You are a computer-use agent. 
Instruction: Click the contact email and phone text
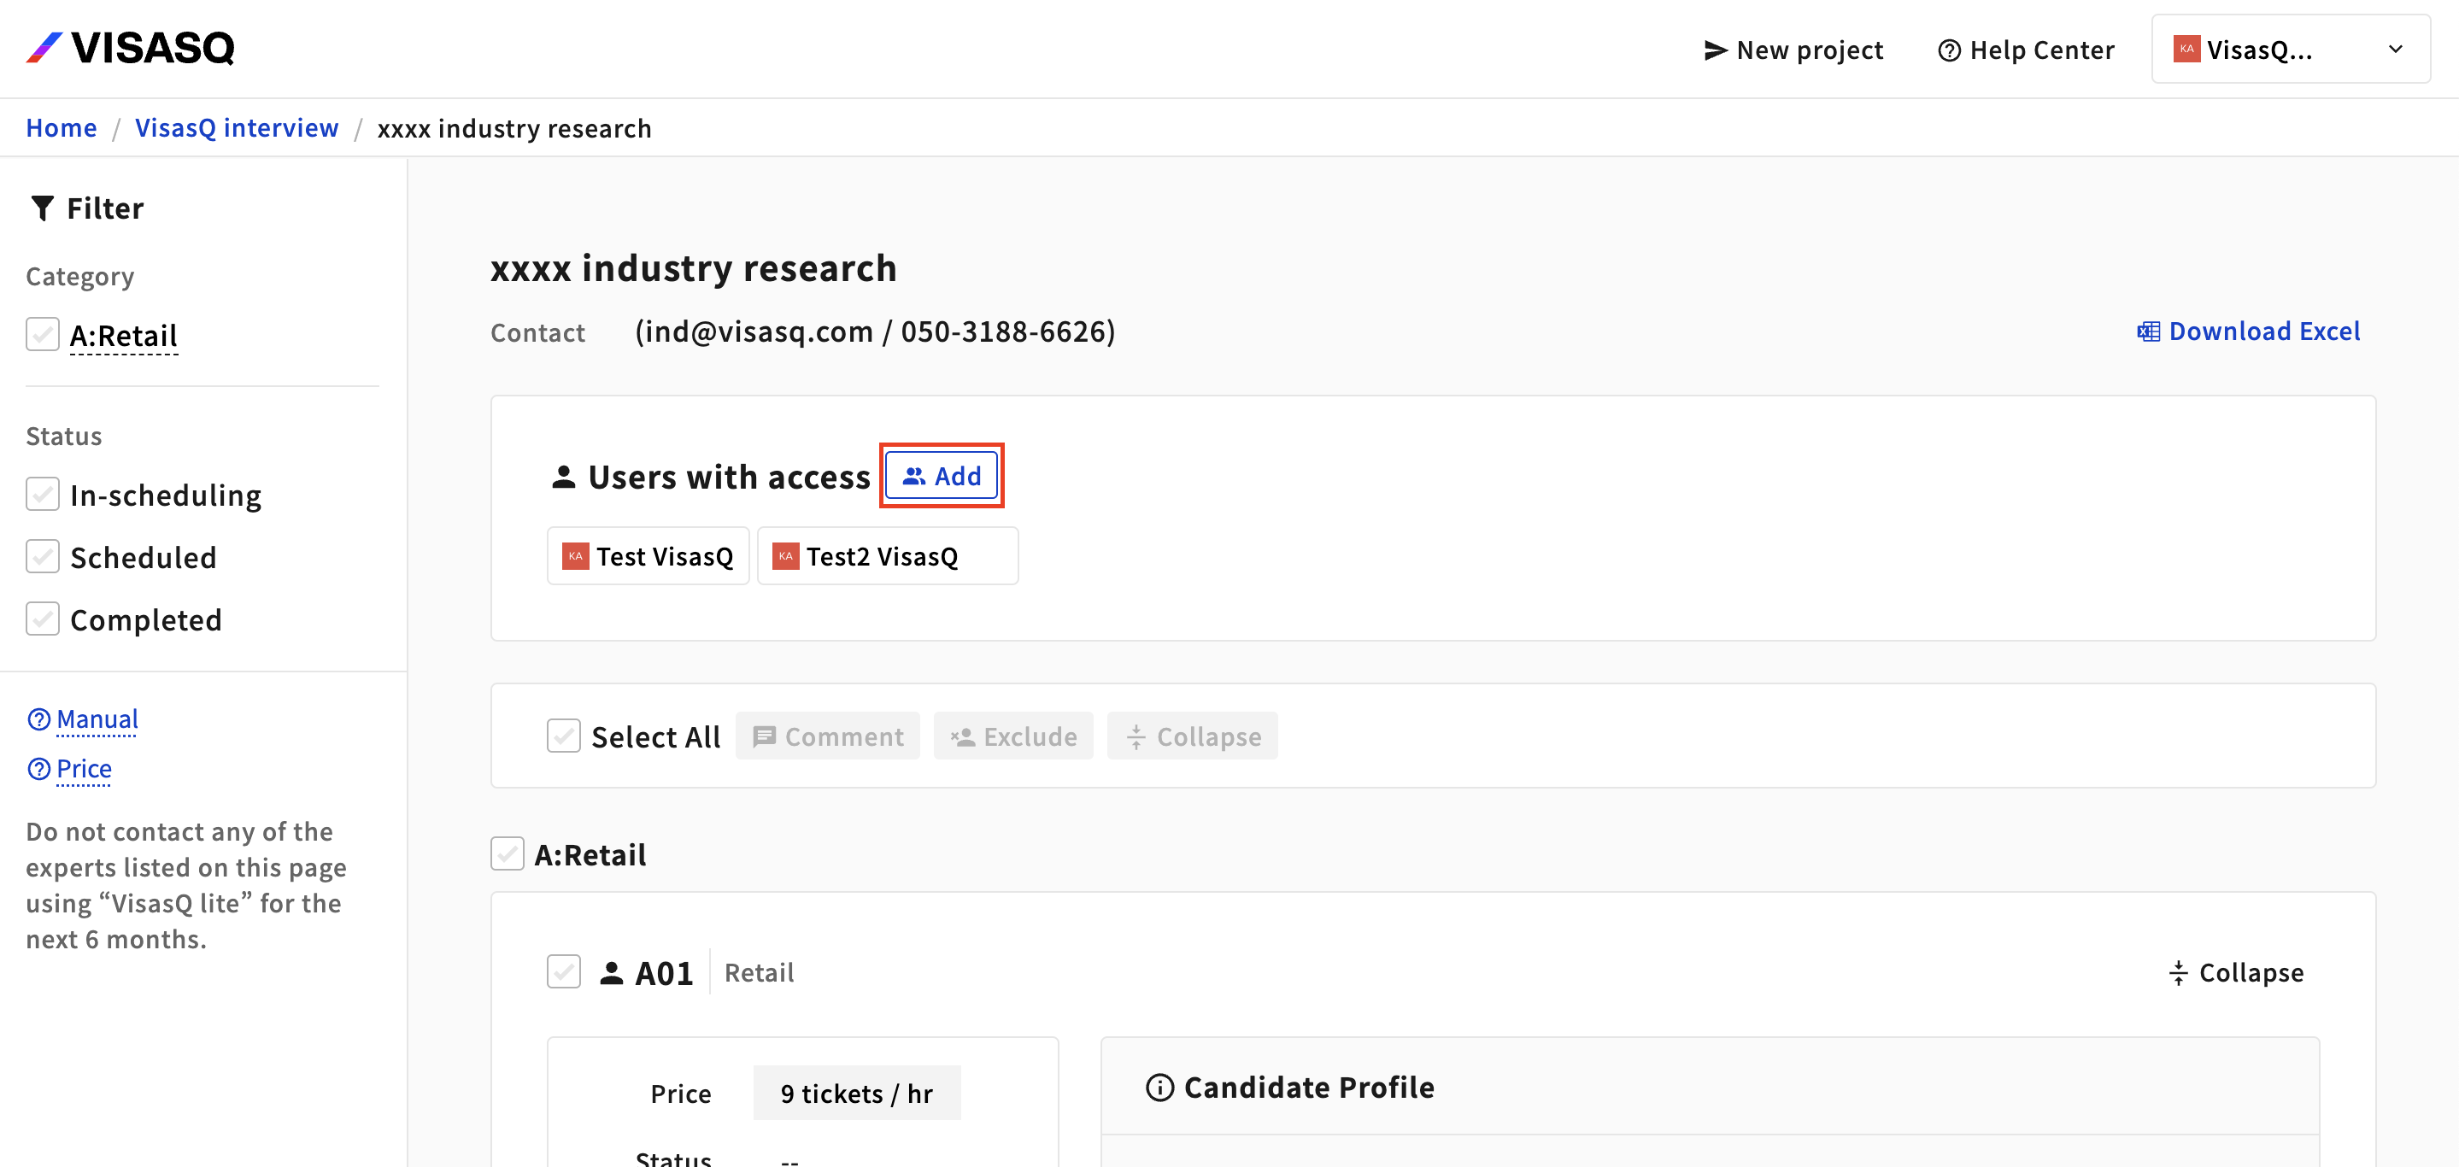874,331
